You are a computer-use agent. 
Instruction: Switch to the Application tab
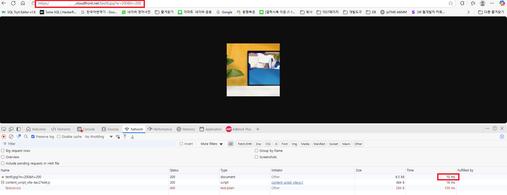[211, 129]
